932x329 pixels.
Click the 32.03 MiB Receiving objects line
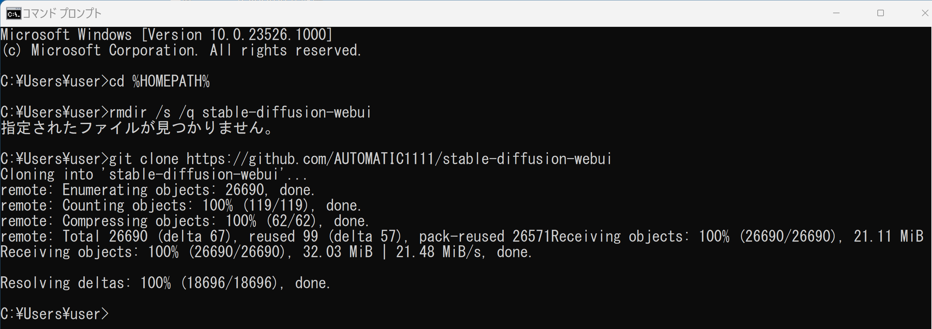[x=266, y=252]
